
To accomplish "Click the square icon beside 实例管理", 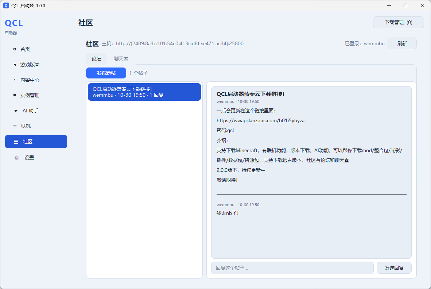I will [x=15, y=95].
